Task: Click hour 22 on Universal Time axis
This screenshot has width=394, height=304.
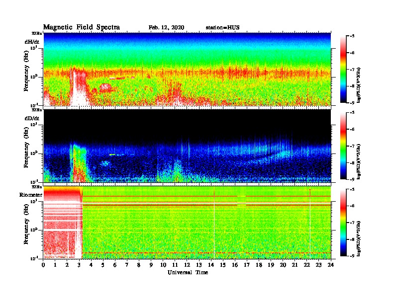Action: (307, 265)
